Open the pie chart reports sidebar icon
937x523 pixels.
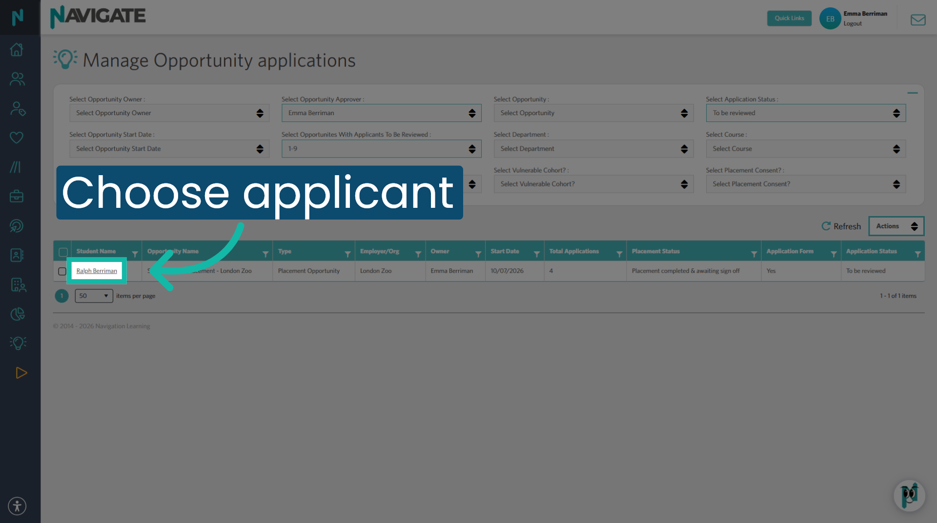click(18, 314)
